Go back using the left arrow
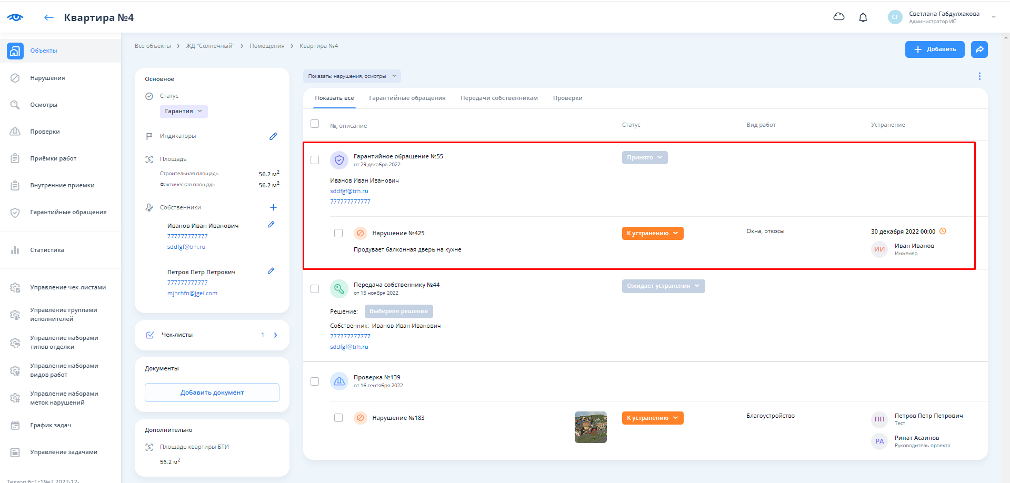The width and height of the screenshot is (1010, 483). tap(49, 18)
